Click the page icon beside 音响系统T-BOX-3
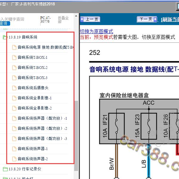The height and width of the screenshot is (179, 179). click(14, 78)
